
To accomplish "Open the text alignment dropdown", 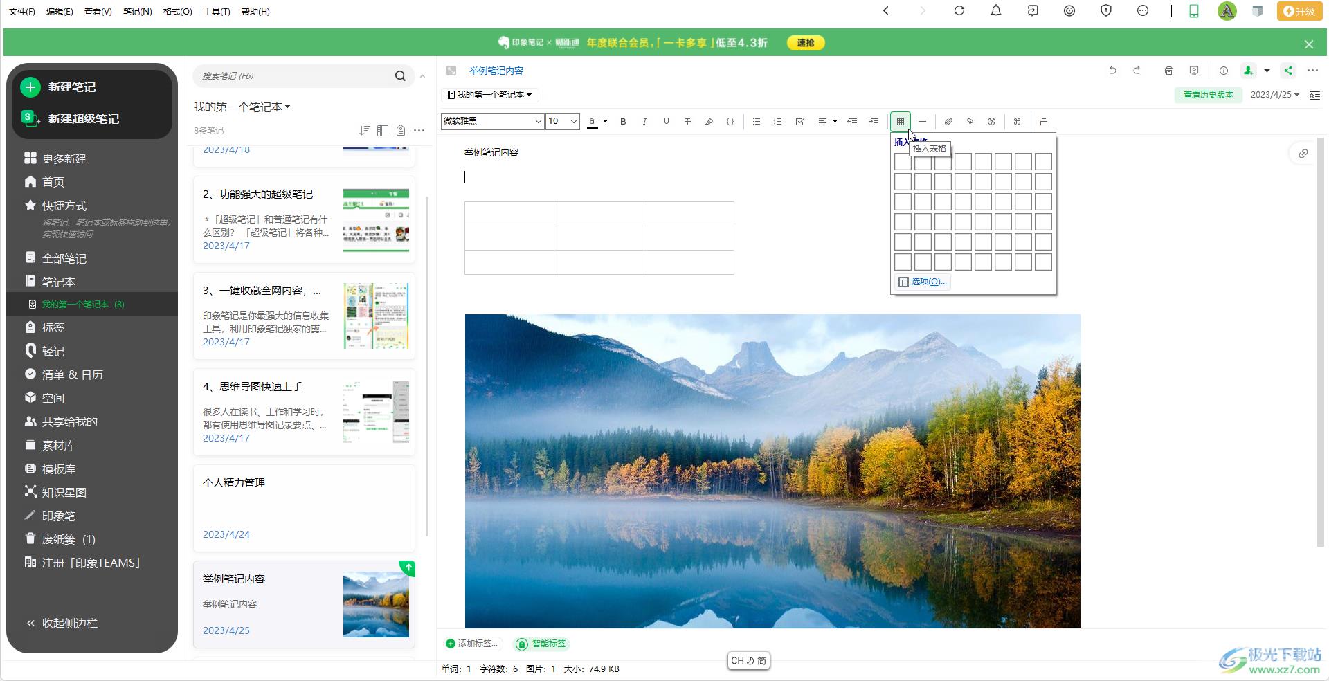I will click(827, 121).
